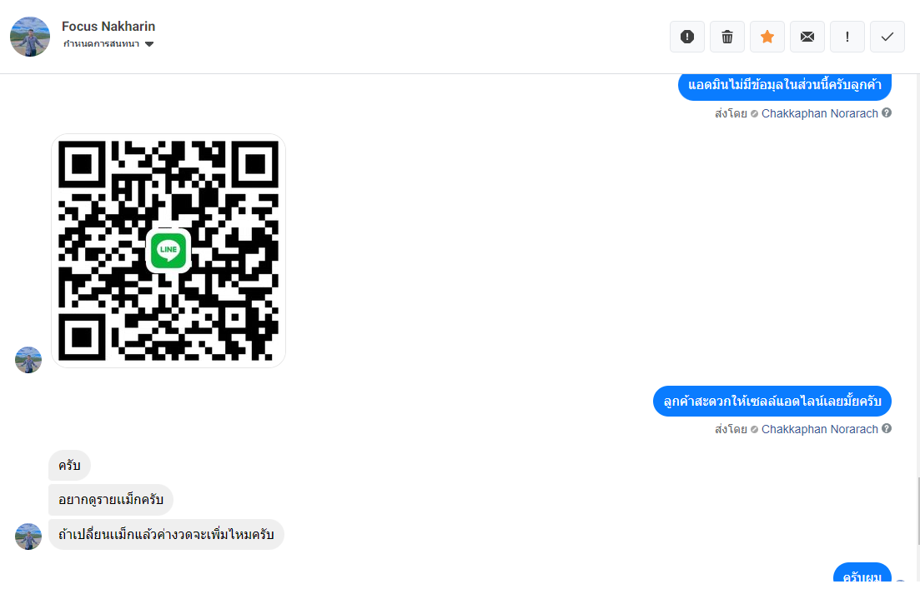Select the อยากดูรายแม็กครับ message
The image size is (920, 589).
(x=111, y=500)
